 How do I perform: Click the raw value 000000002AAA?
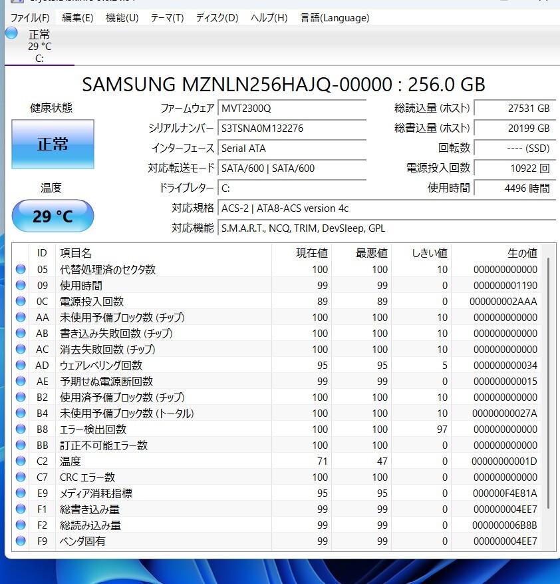pos(503,301)
